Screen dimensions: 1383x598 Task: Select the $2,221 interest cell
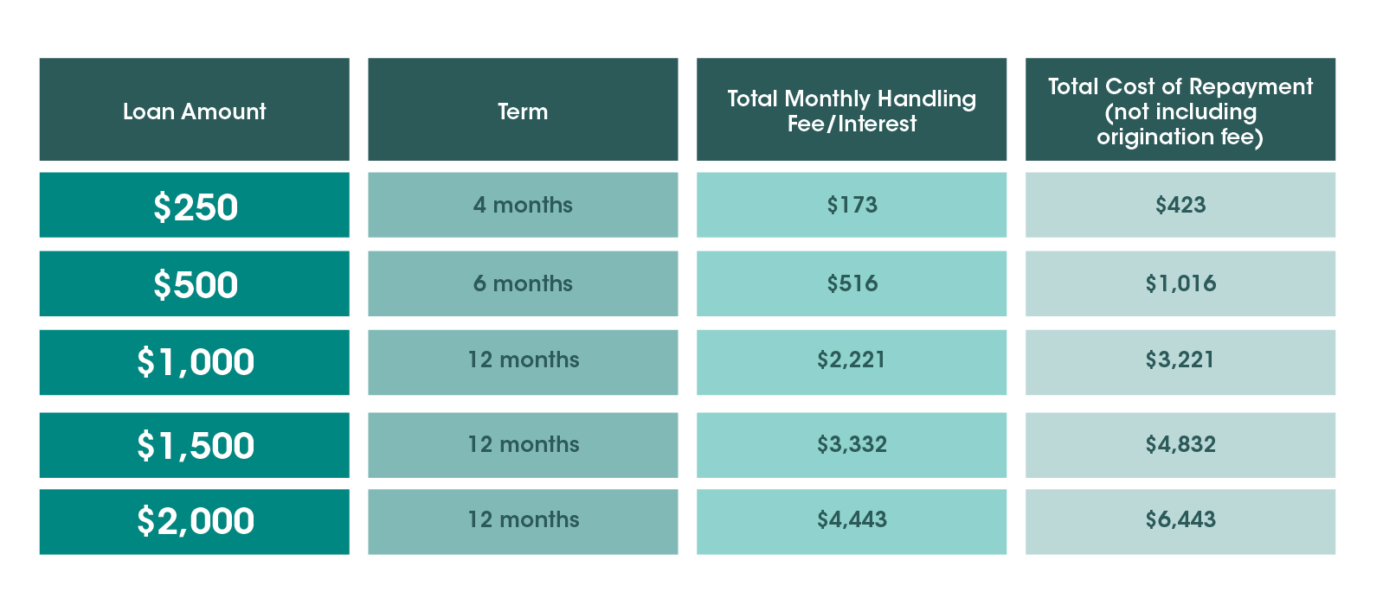pos(852,362)
